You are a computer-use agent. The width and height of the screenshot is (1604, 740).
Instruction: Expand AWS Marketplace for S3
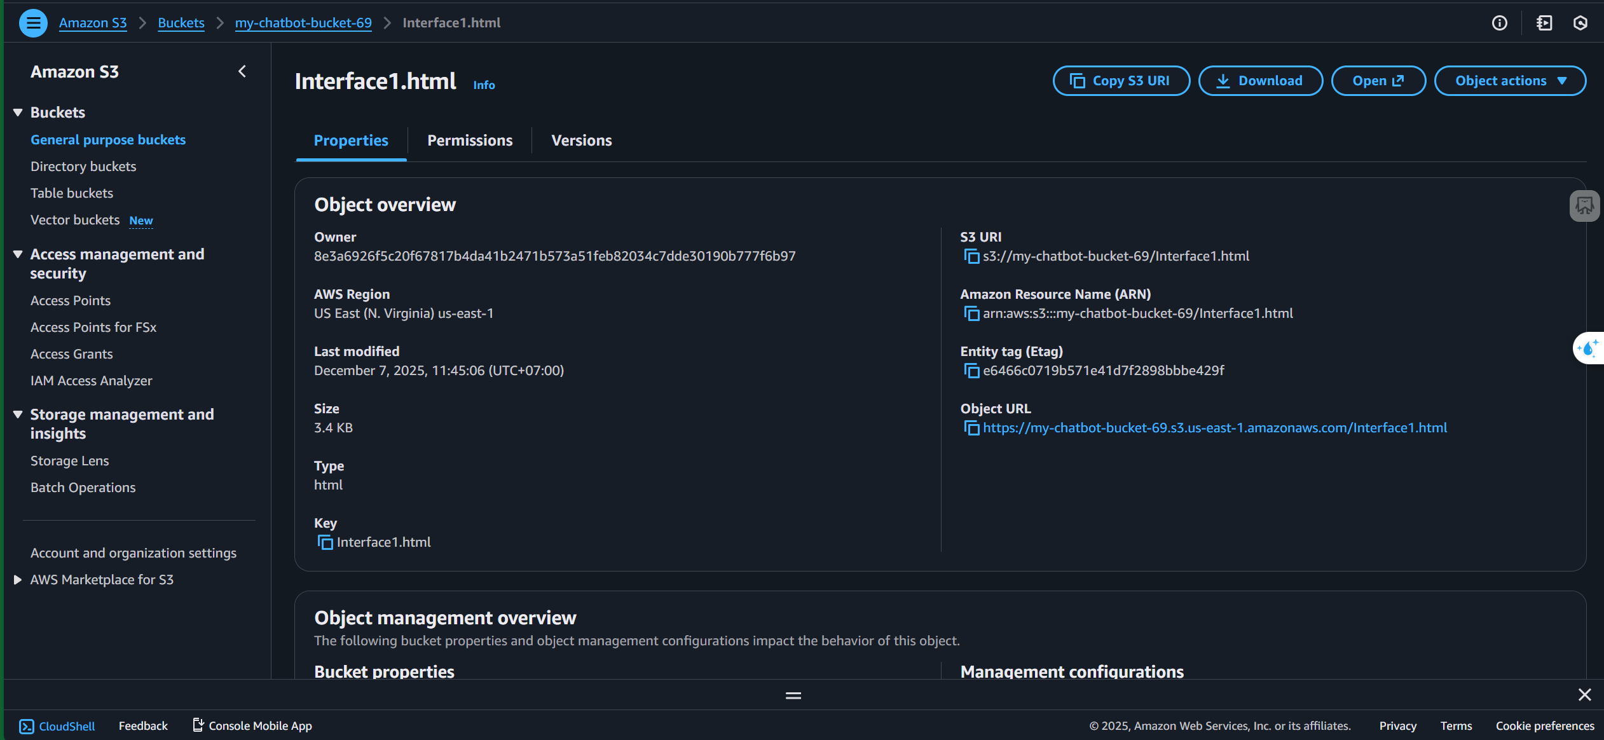tap(18, 580)
